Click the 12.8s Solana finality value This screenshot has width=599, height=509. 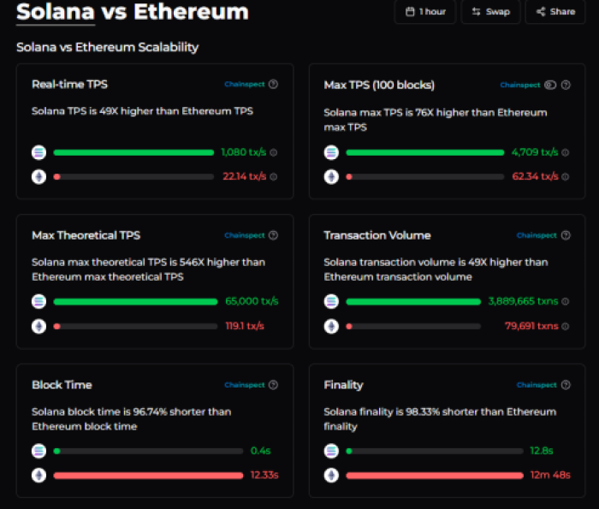542,451
